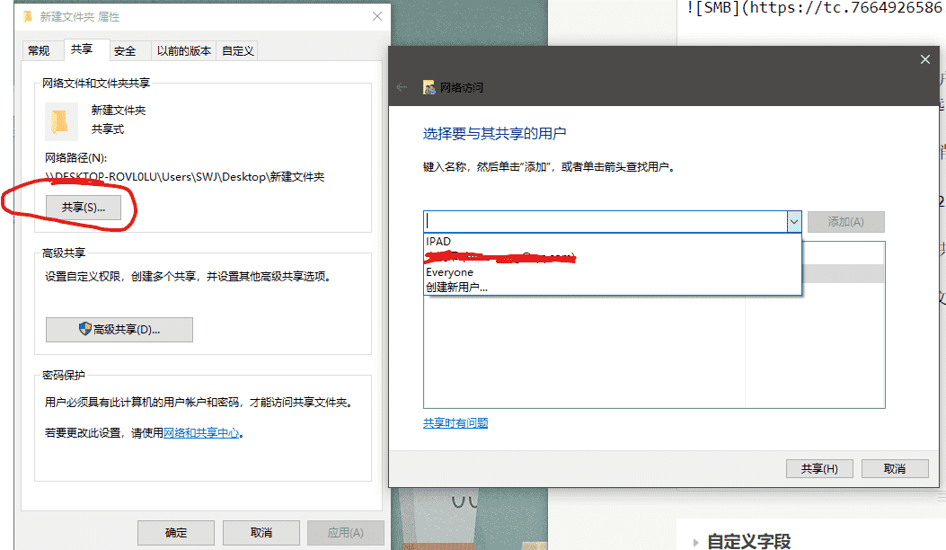Image resolution: width=946 pixels, height=550 pixels.
Task: Click the circled 共享(S) button
Action: pos(84,207)
